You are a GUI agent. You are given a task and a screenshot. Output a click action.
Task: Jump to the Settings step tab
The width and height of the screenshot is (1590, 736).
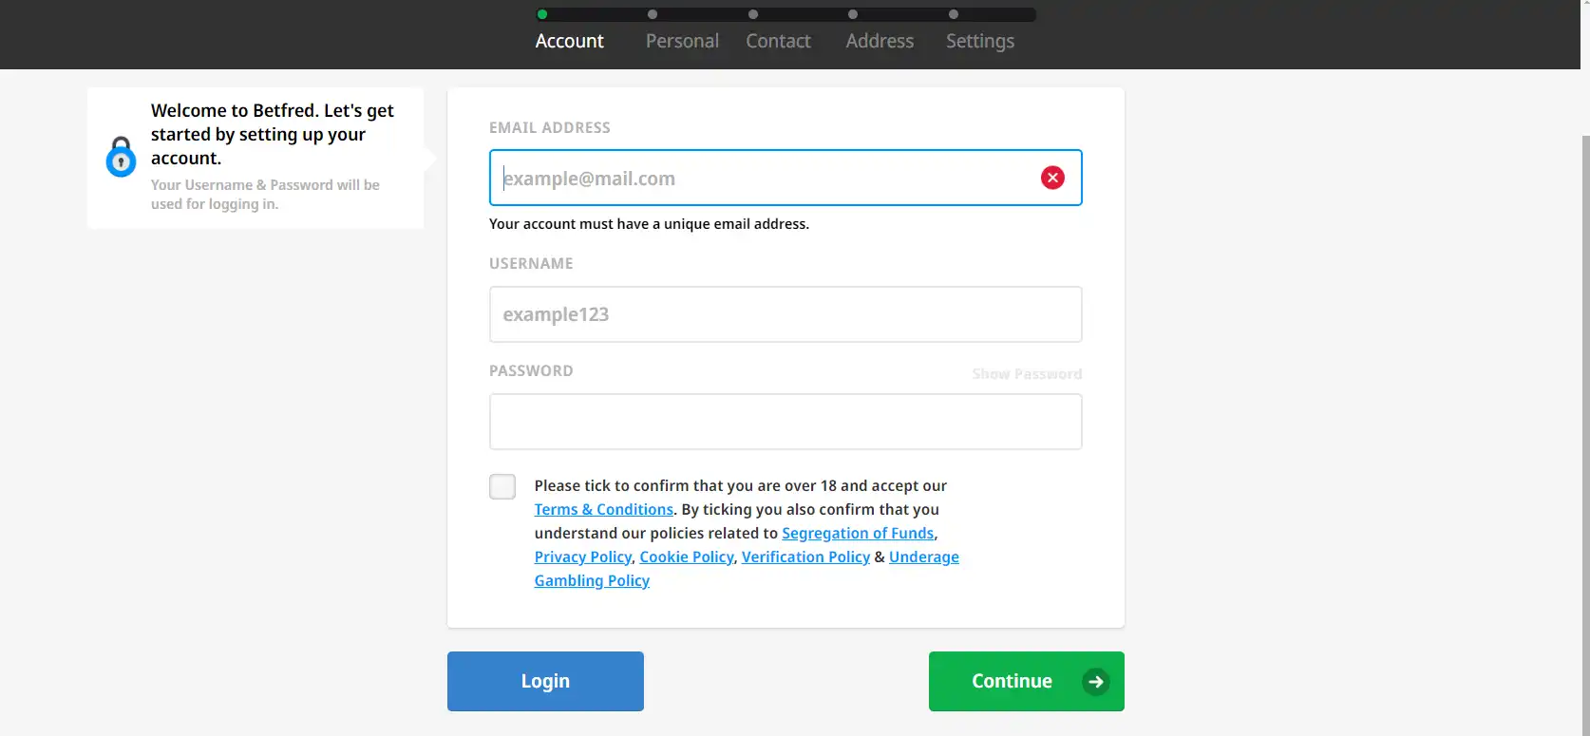(980, 41)
